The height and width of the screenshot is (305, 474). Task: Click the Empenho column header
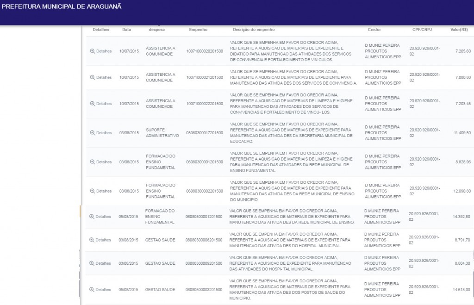(198, 30)
